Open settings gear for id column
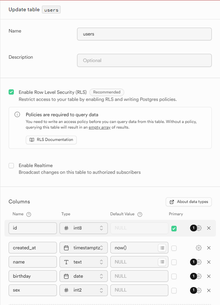This screenshot has height=305, width=220. (x=199, y=228)
